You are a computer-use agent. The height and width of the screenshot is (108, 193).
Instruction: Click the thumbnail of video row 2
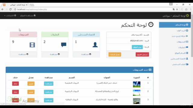[137, 93]
